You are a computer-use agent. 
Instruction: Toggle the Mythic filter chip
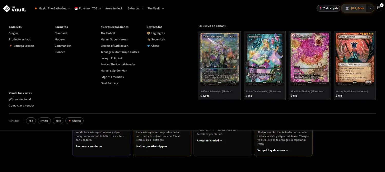coord(44,121)
